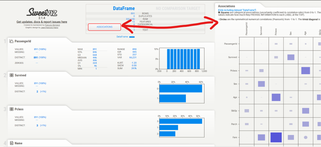
Task: Click the KURT -1.20 statistic
Action: pyautogui.click(x=127, y=63)
